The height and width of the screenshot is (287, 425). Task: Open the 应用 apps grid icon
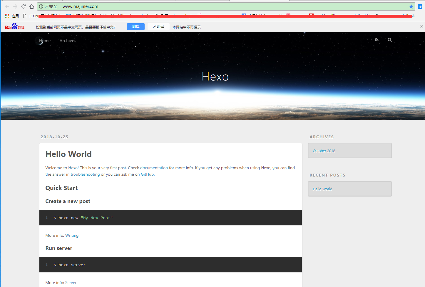(7, 16)
